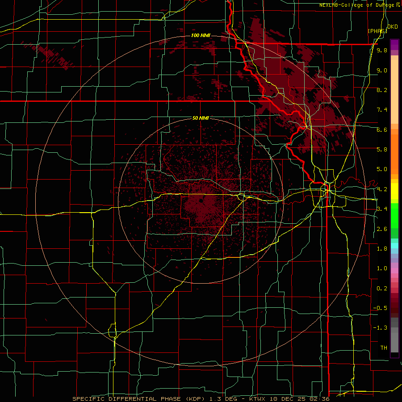Click the yellow swatch on the color scale

coord(394,191)
